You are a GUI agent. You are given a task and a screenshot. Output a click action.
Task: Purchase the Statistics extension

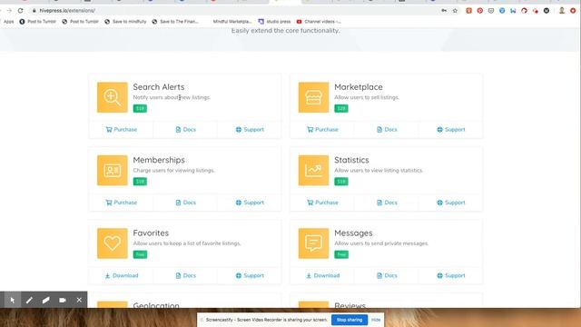(x=323, y=203)
